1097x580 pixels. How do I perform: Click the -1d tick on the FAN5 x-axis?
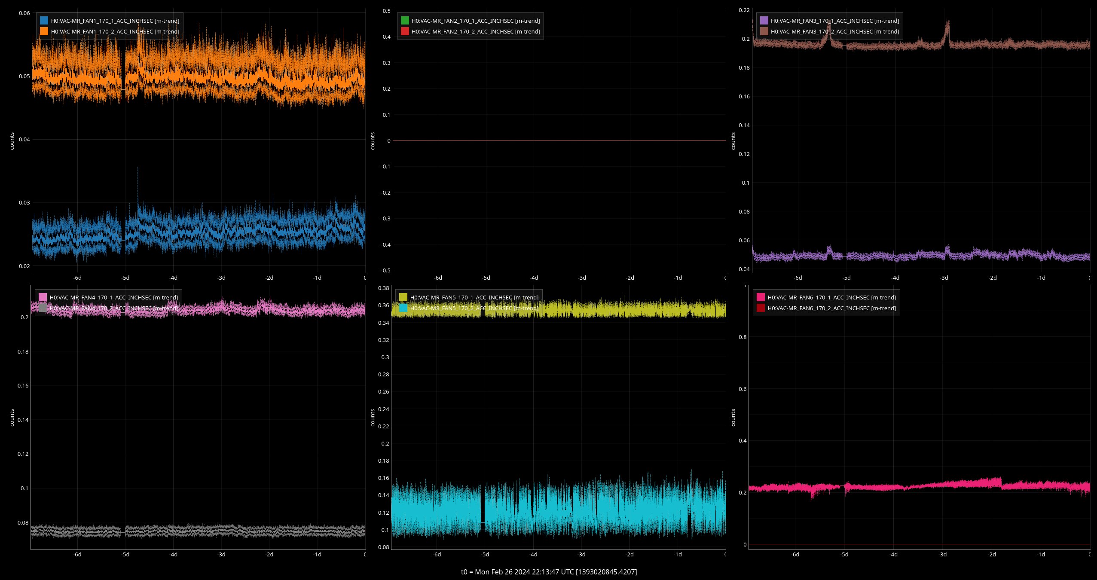tap(678, 555)
